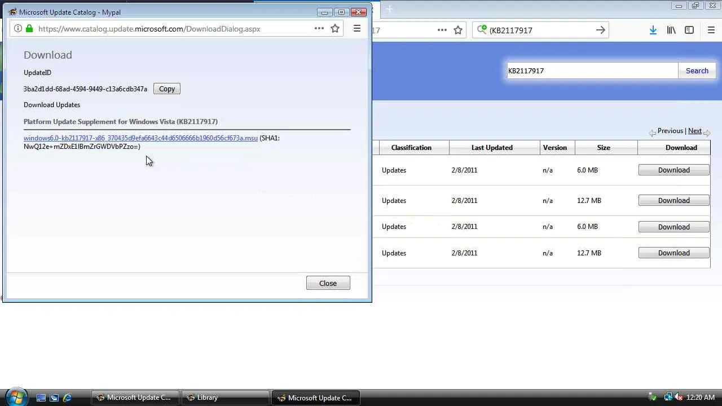Open the hamburger menu in the popup window
The height and width of the screenshot is (406, 722).
coord(357,29)
